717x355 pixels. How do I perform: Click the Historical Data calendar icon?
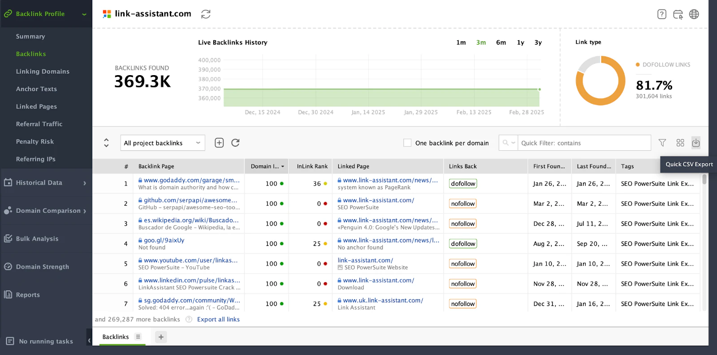point(8,182)
